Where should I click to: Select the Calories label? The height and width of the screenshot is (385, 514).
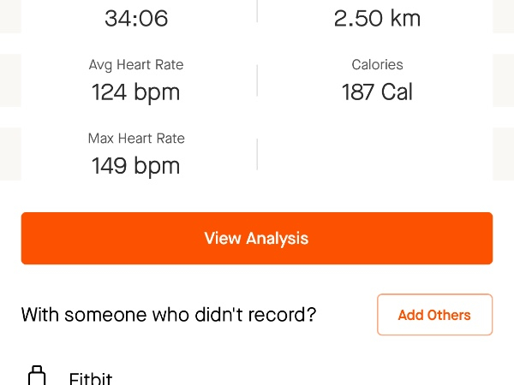[x=377, y=65]
